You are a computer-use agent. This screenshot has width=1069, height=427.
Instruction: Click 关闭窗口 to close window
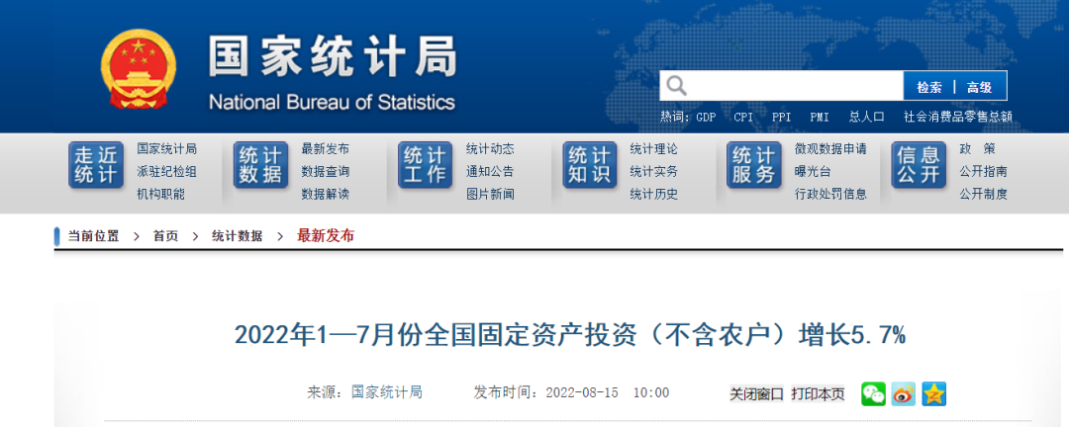757,393
